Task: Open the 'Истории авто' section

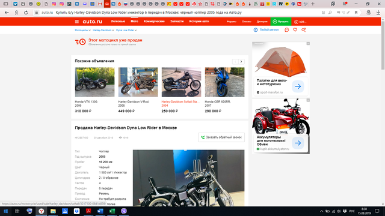Action: coord(199,22)
